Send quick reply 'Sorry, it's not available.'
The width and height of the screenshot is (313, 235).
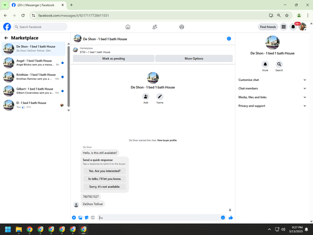105,187
